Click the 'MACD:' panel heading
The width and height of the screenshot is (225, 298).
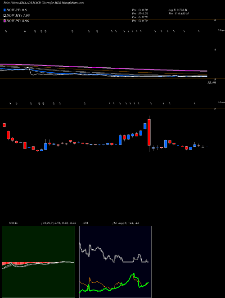coord(13,223)
